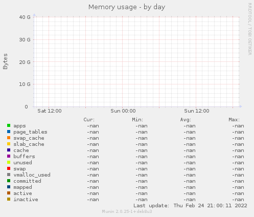This screenshot has height=217, width=254.
Task: Click the '40 G' y-axis value
Action: [x=25, y=17]
